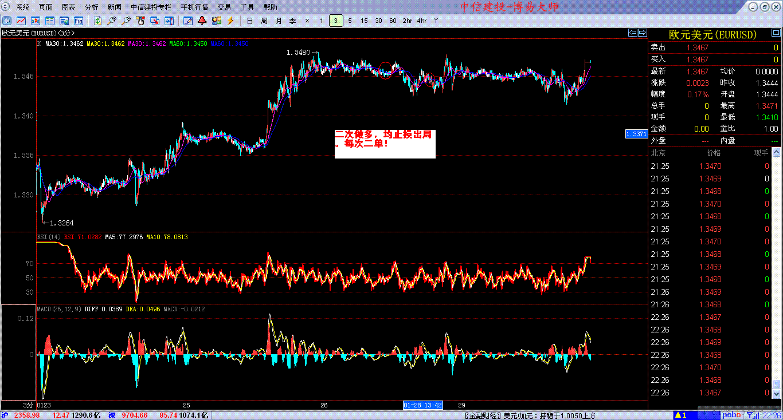Click the 金融财经 news ticker in status bar
783x420 pixels.
point(530,415)
